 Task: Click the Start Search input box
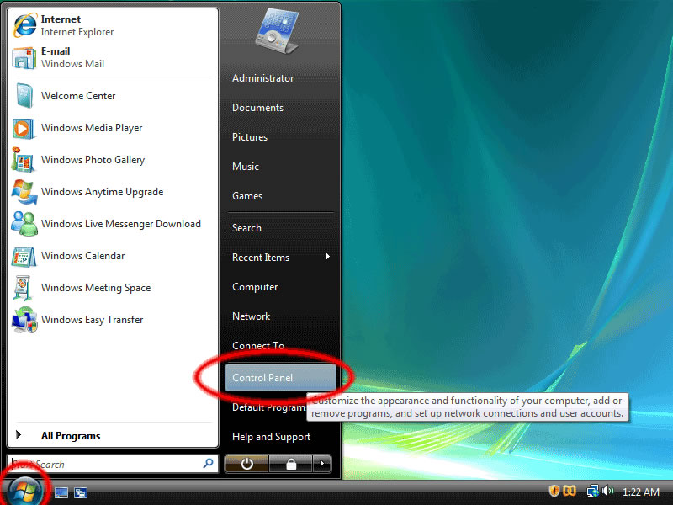click(113, 464)
